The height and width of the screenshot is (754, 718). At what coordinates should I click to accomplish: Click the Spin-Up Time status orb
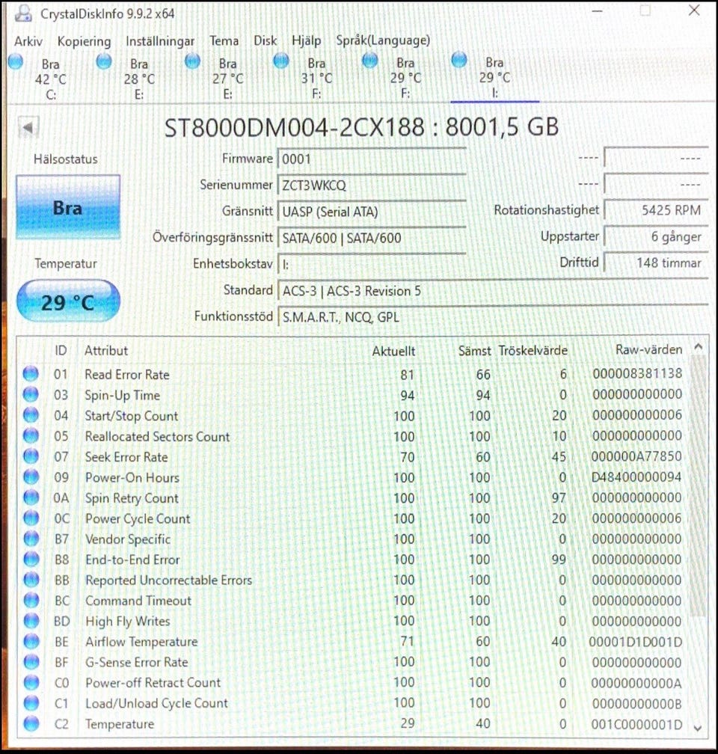(31, 394)
